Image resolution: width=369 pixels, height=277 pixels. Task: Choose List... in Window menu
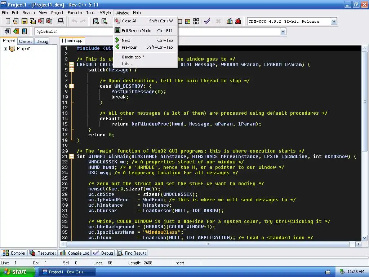146,64
